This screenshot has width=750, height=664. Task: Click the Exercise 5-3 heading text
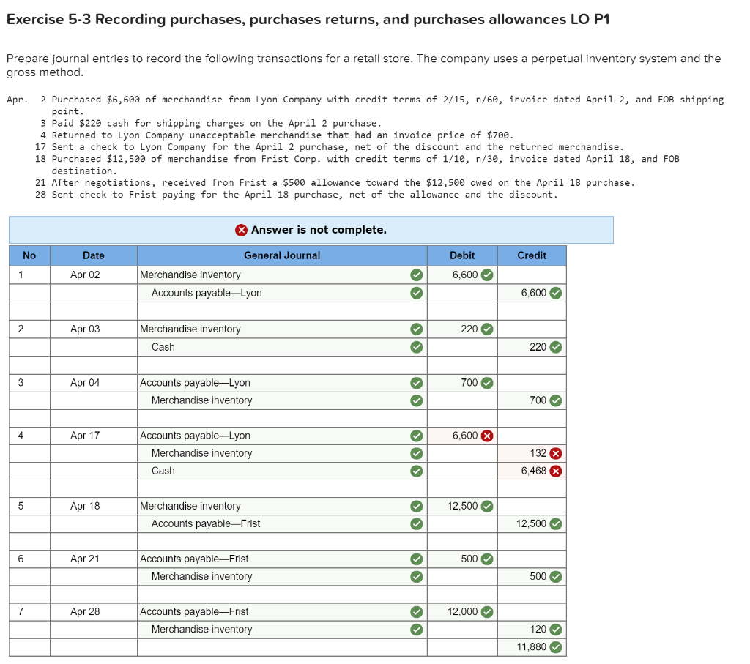(x=308, y=20)
